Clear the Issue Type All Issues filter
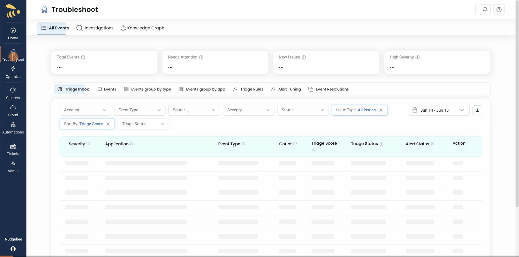 click(381, 110)
